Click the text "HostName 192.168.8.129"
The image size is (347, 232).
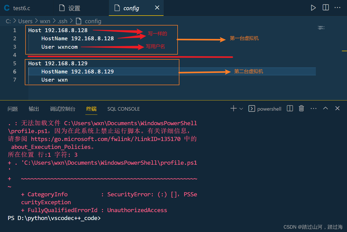[x=78, y=72]
